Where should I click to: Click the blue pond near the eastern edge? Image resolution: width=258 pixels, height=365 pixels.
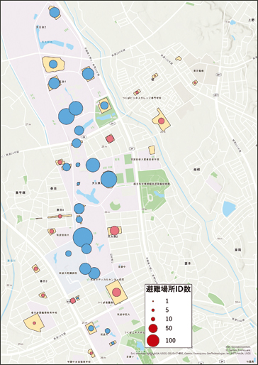229,209
